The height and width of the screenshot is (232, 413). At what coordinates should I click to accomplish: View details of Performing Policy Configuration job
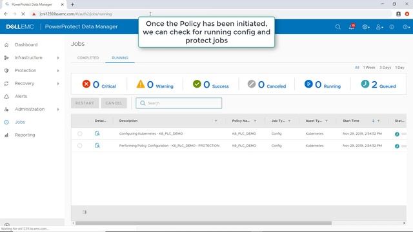coord(97,146)
